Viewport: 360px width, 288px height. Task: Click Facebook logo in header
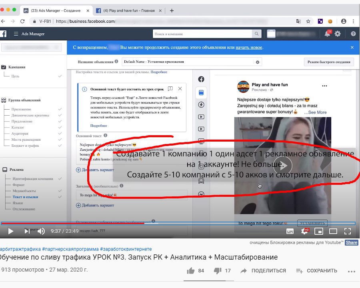click(3, 34)
